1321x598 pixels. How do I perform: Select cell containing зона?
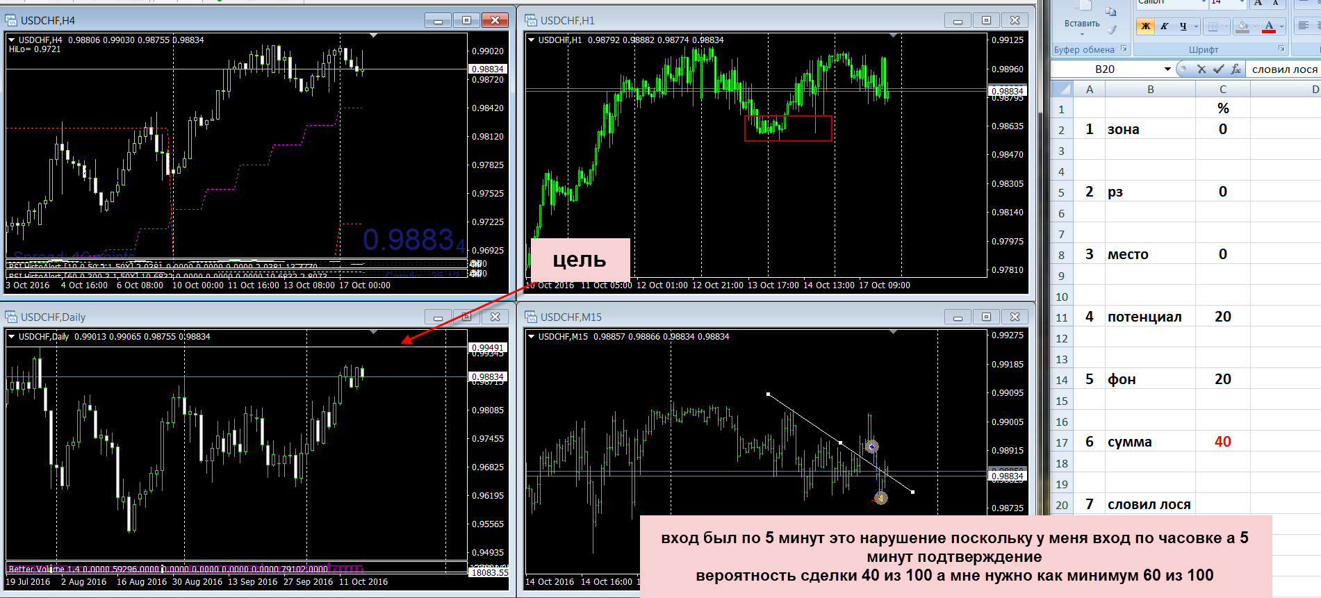click(x=1151, y=129)
